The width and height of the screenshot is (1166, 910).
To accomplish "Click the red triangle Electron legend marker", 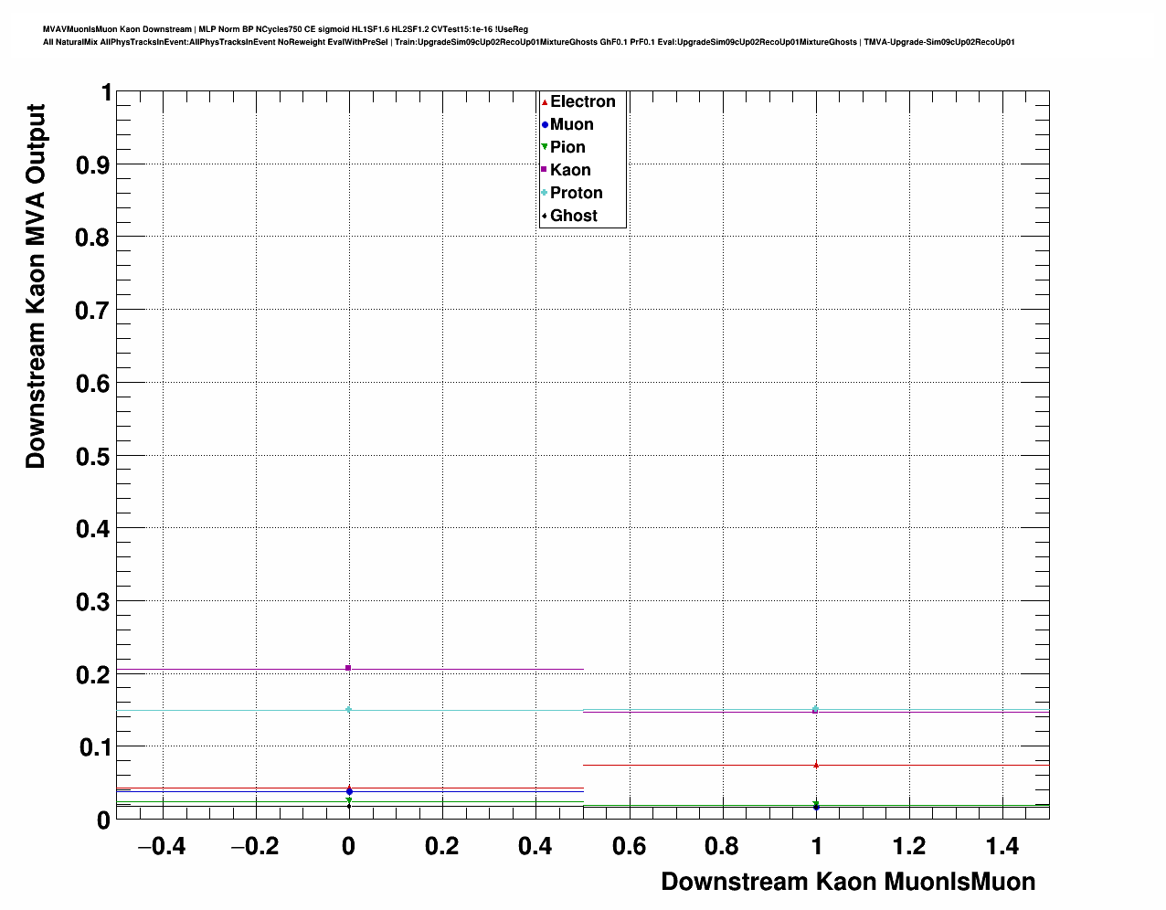I will coord(545,102).
